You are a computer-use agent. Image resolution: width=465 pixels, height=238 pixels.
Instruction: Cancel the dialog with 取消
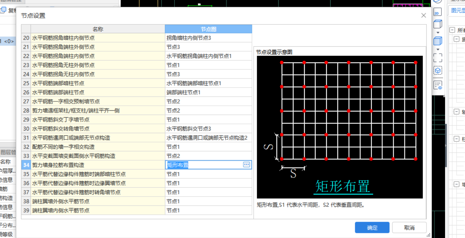409,228
